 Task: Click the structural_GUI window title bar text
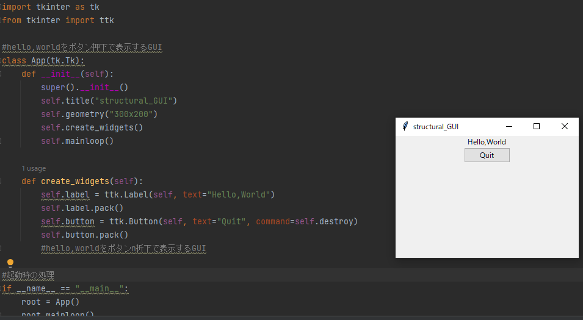[x=435, y=127]
